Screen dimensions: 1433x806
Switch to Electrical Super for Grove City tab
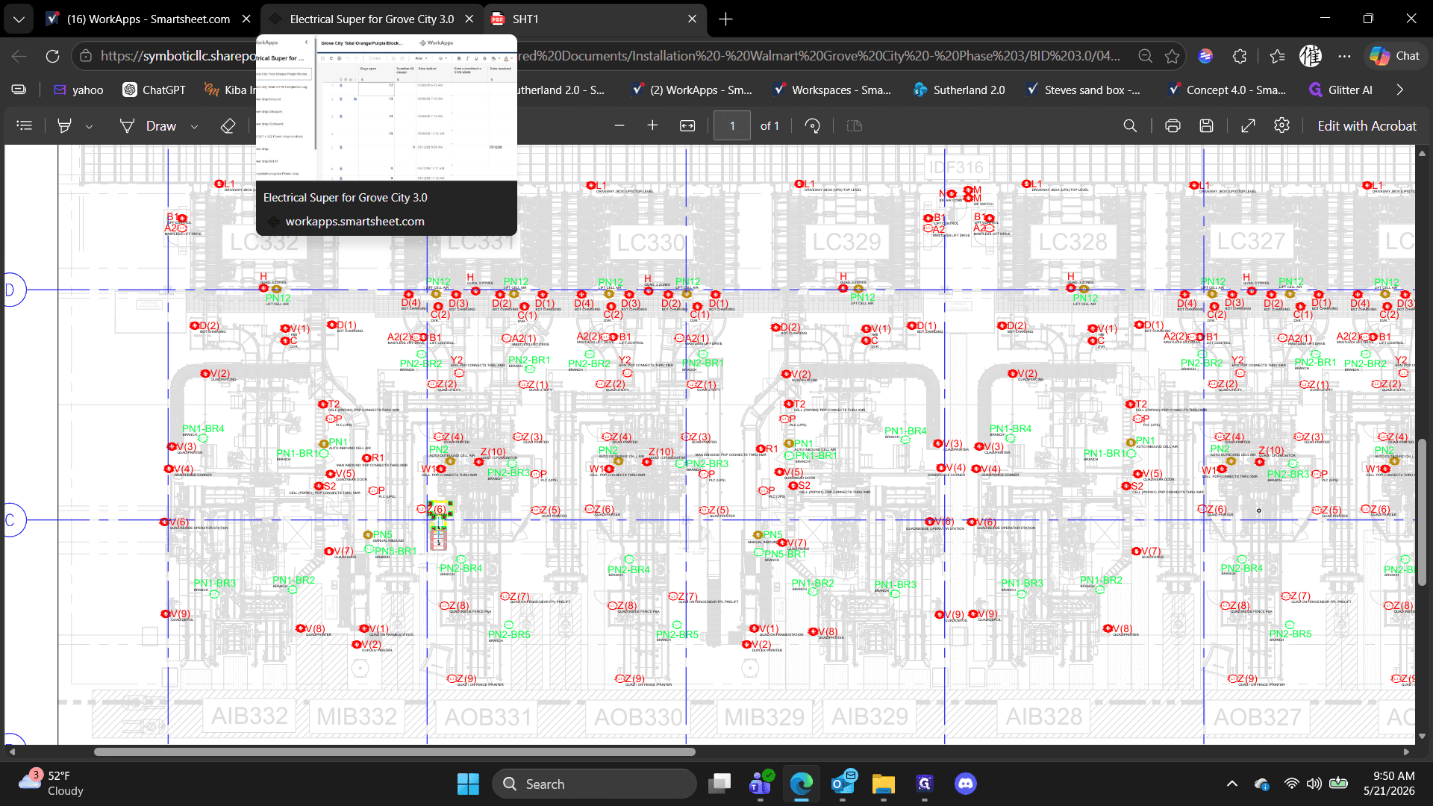[x=372, y=19]
